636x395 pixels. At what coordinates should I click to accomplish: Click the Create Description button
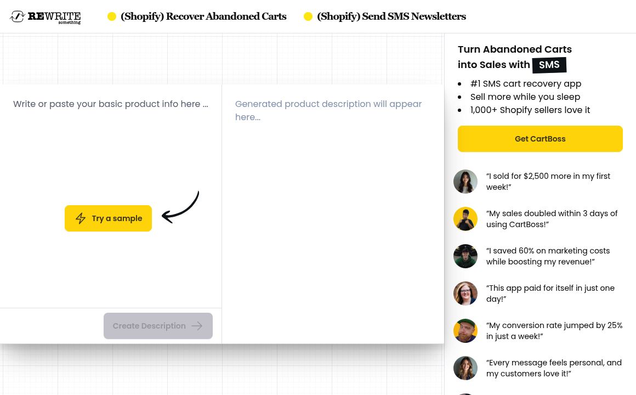point(158,326)
